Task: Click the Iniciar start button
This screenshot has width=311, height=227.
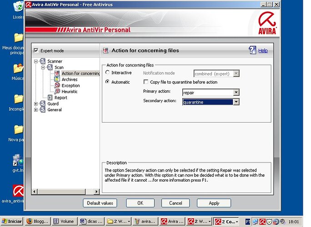Action: coord(11,222)
